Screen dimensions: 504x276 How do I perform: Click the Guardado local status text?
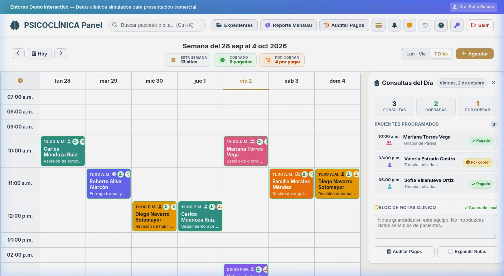pyautogui.click(x=481, y=208)
